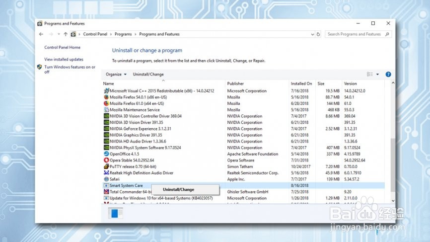Click the 8/16/2018 installed date cell
Screen dimensions: 430x242
coord(299,185)
